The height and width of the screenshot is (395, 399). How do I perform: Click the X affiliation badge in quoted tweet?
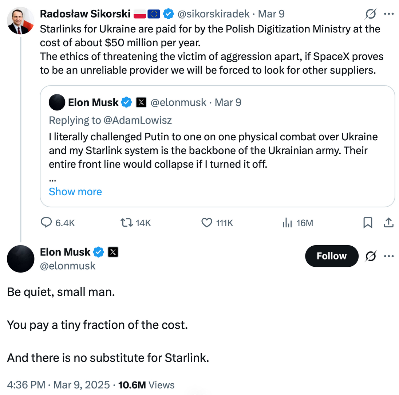(x=141, y=103)
